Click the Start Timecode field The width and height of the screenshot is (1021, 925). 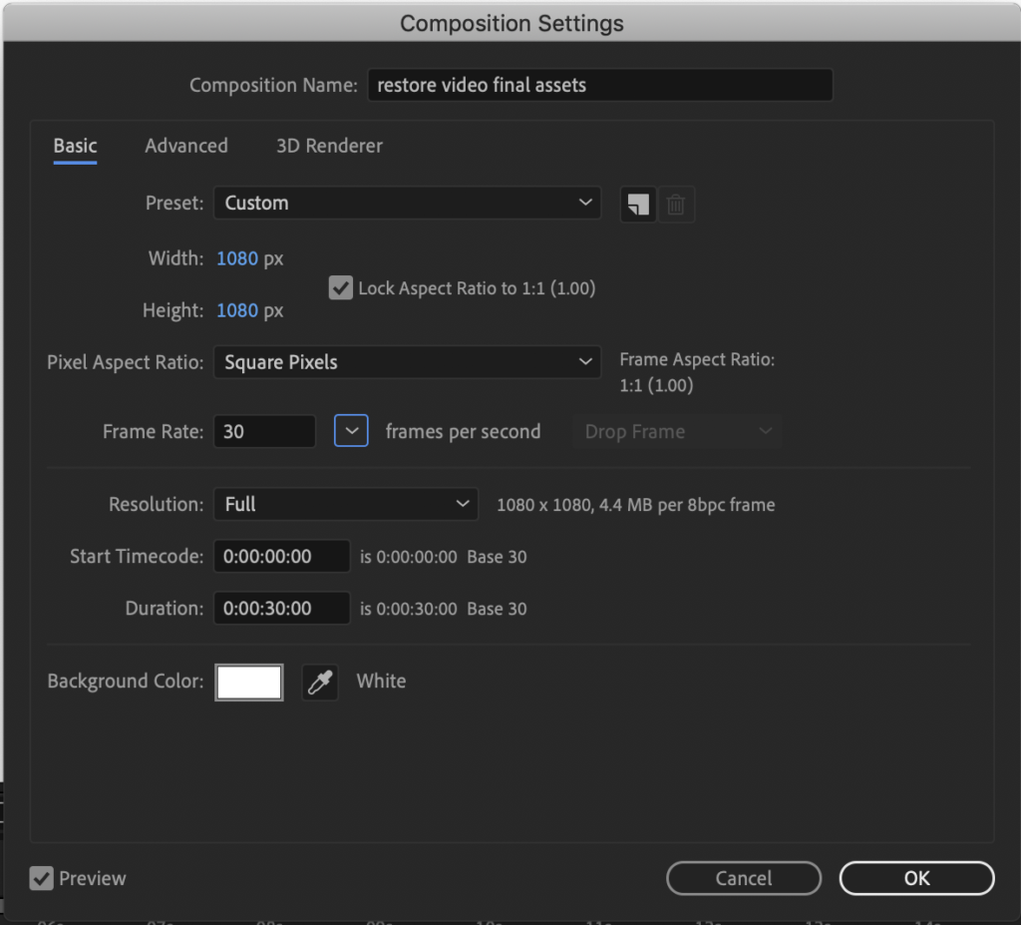pyautogui.click(x=281, y=557)
